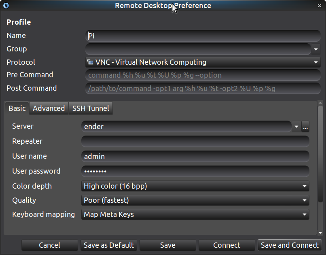This screenshot has height=255, width=326.
Task: Open the Color depth dropdown
Action: coord(195,186)
